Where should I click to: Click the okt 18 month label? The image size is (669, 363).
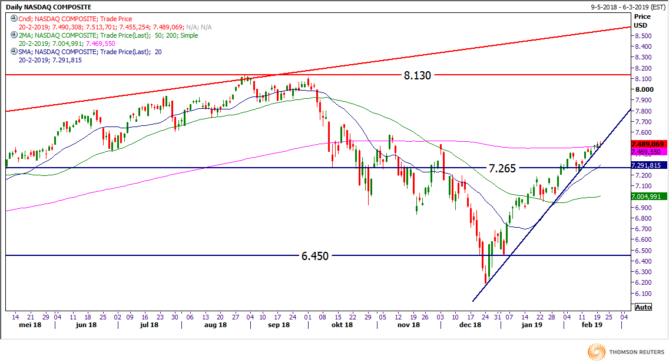pyautogui.click(x=341, y=325)
